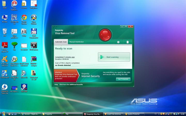Image resolution: width=186 pixels, height=116 pixels.
Task: Select the Nero StartSmart desktop icon
Action: [14, 5]
